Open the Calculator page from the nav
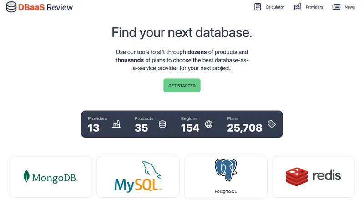The width and height of the screenshot is (364, 205). coord(275,7)
